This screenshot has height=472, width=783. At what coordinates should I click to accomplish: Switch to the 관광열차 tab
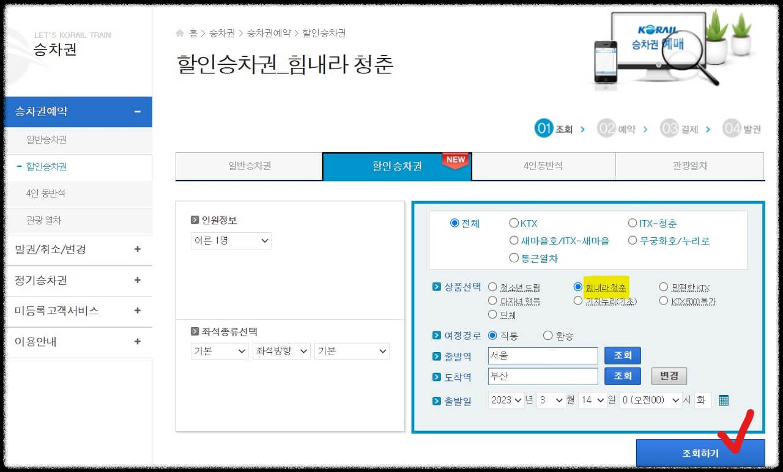(x=690, y=166)
